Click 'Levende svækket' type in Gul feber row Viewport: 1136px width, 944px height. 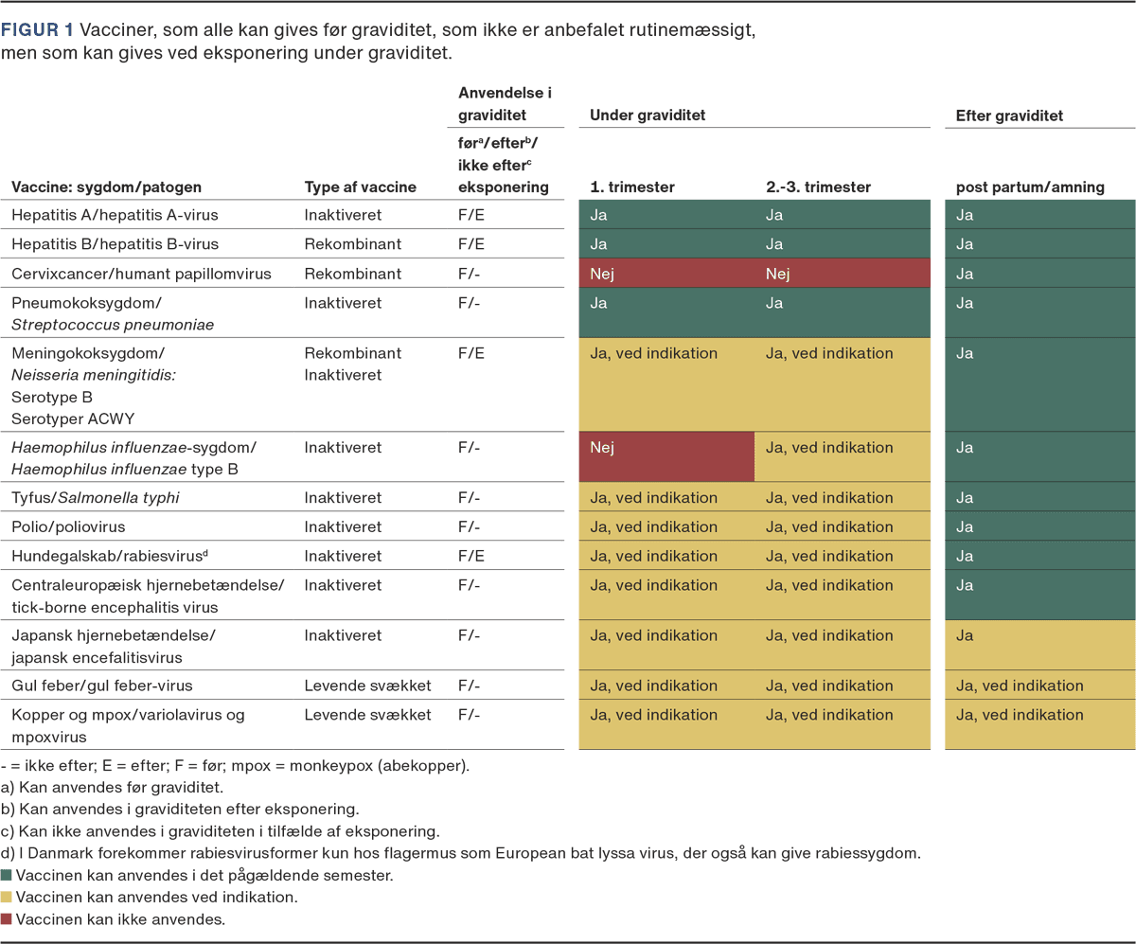367,686
